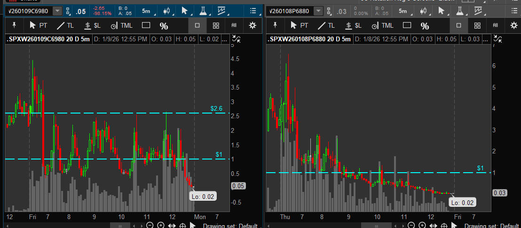The height and width of the screenshot is (228, 521).
Task: Select the TL trendline tool on left chart
Action: coord(64,25)
